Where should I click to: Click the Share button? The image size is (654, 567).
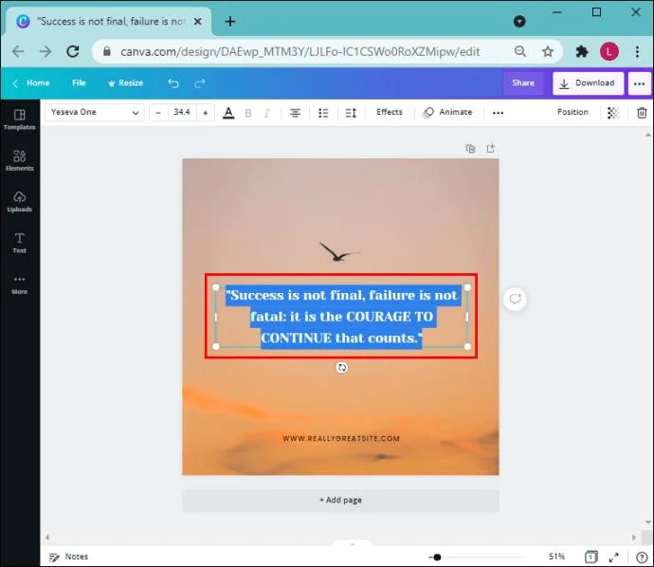523,83
